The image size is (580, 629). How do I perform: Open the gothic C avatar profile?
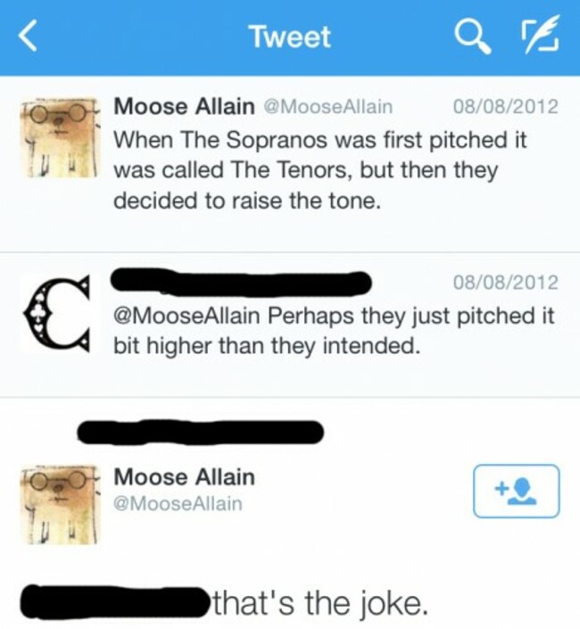58,313
